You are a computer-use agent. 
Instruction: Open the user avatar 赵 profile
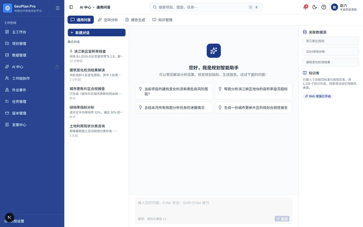[334, 7]
